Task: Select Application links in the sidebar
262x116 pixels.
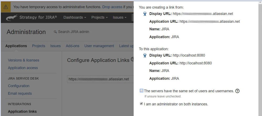Action: coord(22,112)
